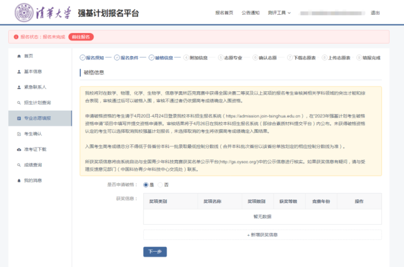The image size is (404, 267).
Task: Click the 竞赛年份 column header
Action: point(321,201)
